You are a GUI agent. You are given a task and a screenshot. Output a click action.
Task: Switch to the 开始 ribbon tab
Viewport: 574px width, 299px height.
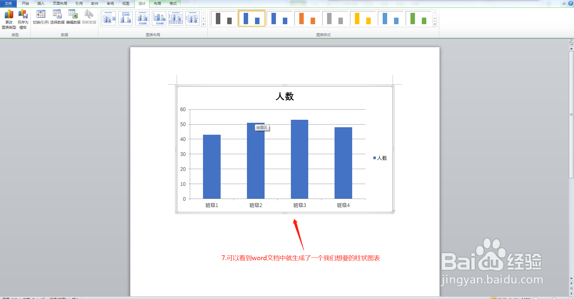[25, 4]
